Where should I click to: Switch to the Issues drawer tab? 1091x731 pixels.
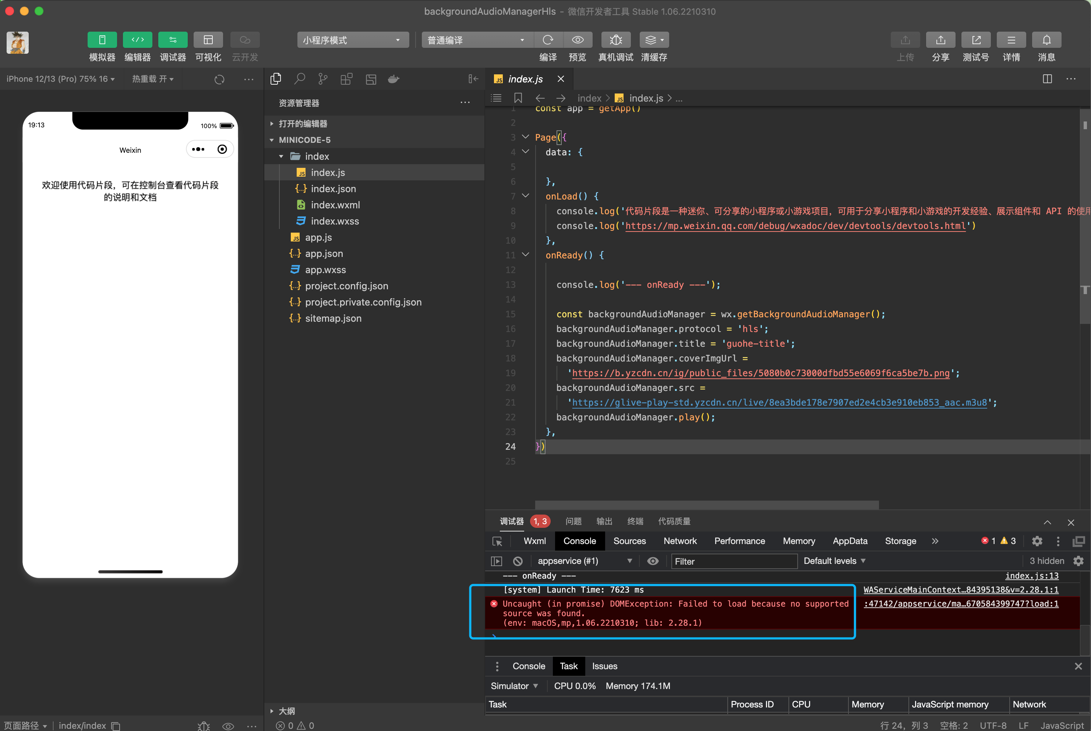coord(604,666)
